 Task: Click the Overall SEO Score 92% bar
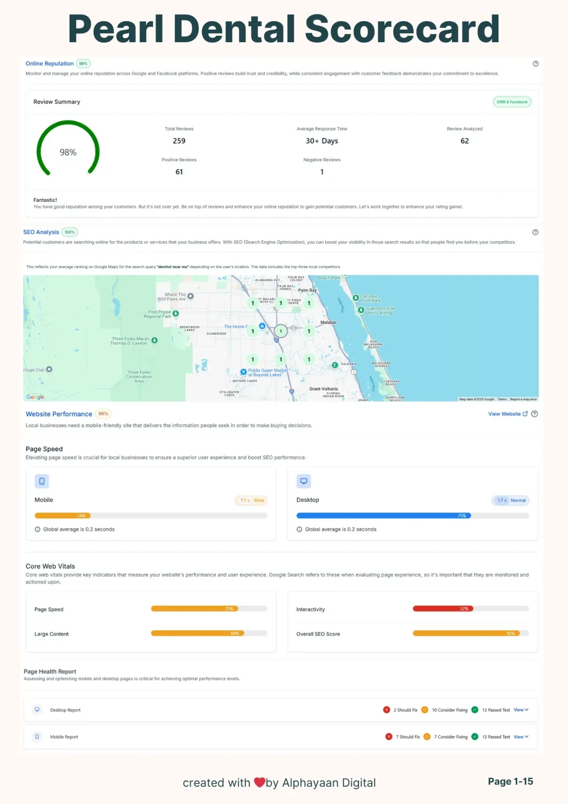point(471,633)
